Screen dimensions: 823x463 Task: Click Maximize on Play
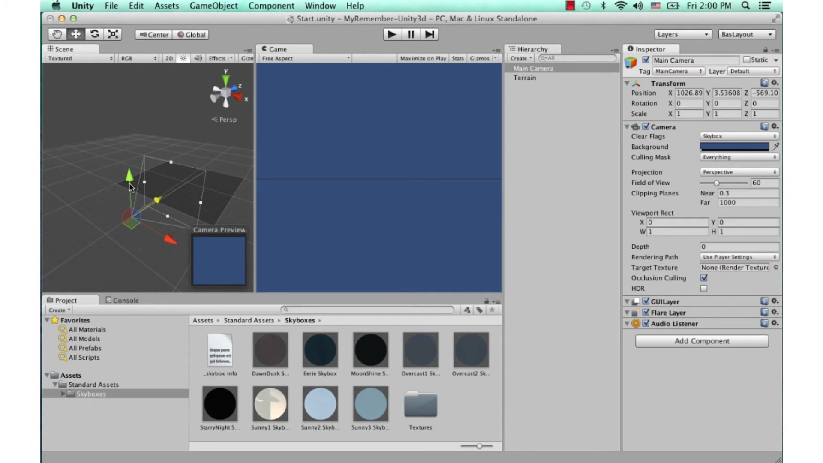423,58
